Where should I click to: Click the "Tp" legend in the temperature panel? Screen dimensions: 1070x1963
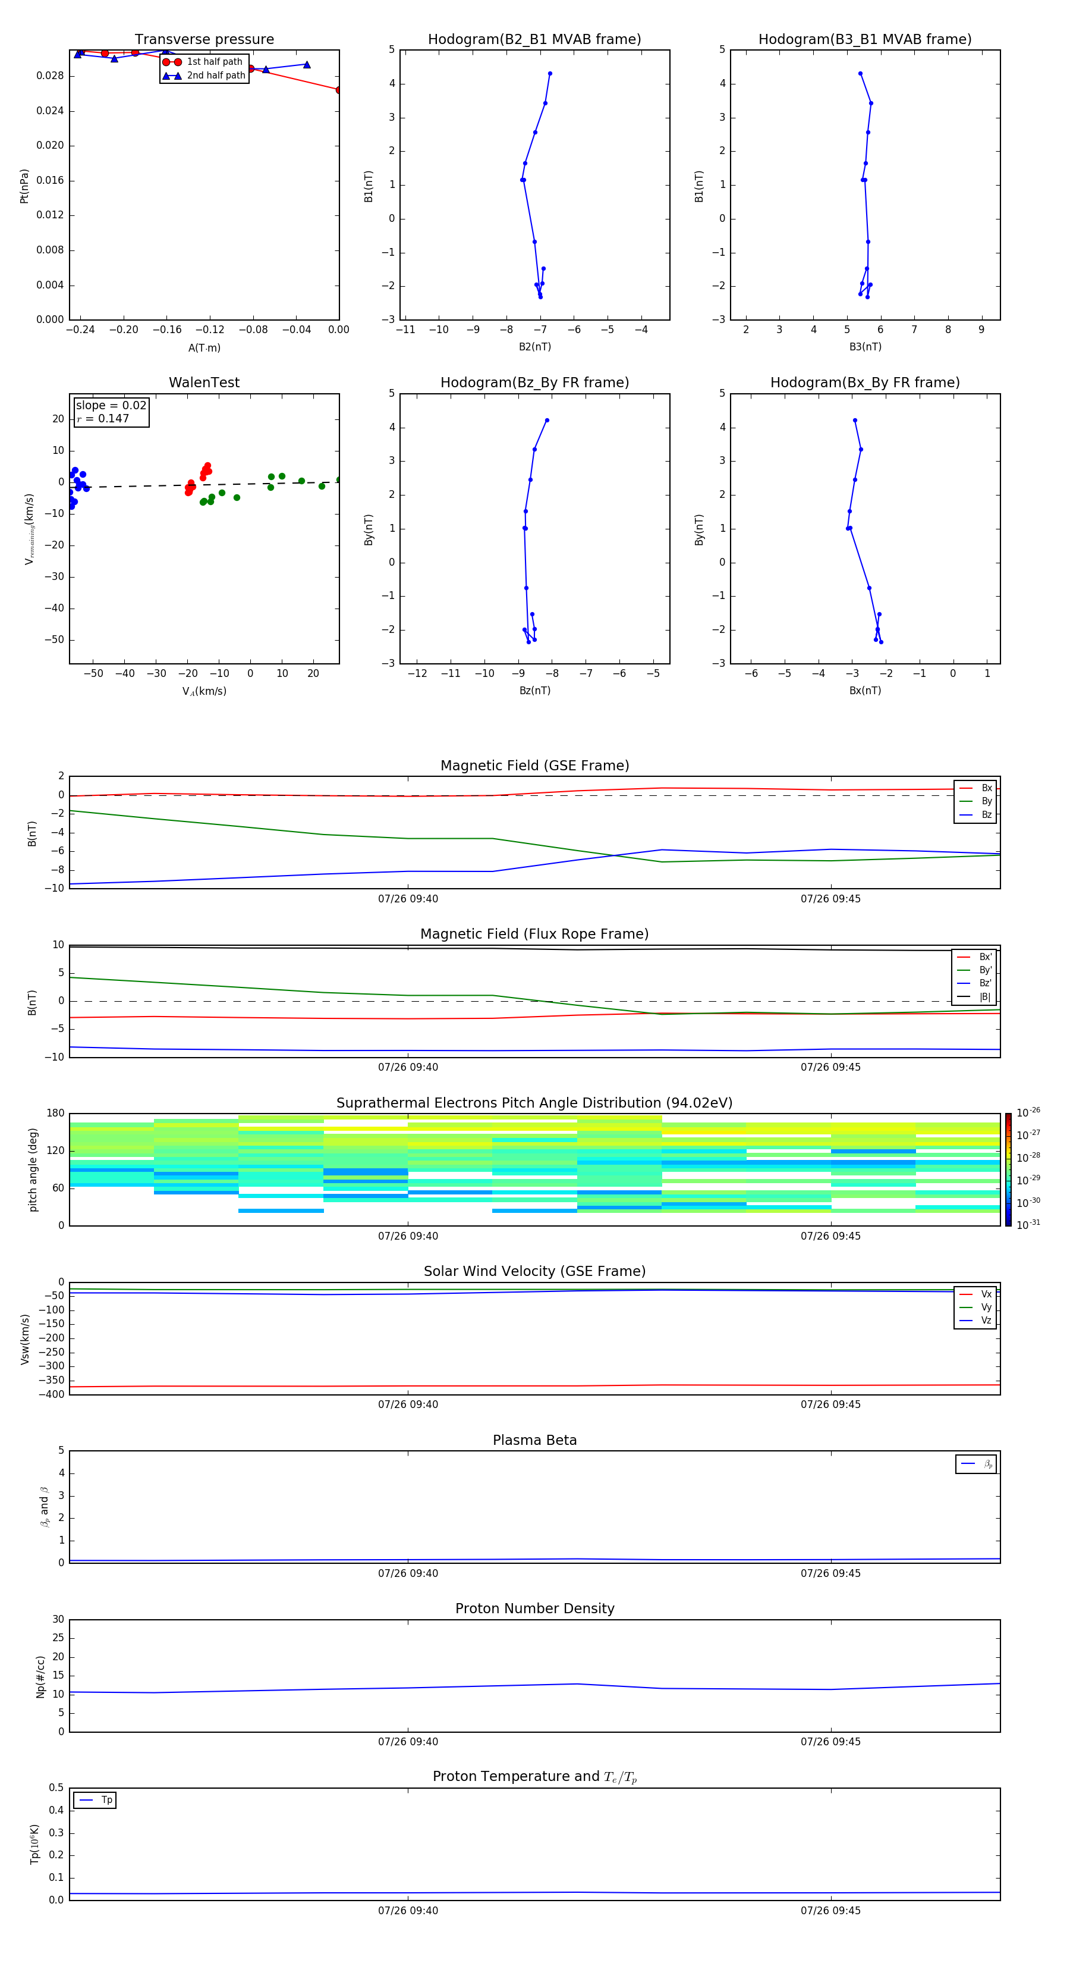click(x=95, y=1800)
